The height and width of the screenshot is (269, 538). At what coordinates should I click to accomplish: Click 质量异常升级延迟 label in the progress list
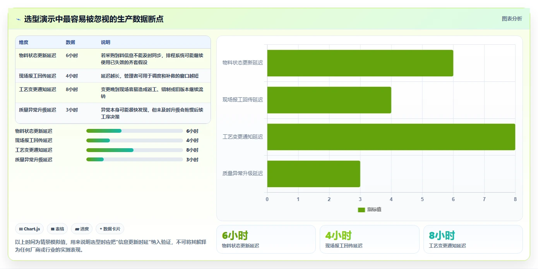(34, 160)
